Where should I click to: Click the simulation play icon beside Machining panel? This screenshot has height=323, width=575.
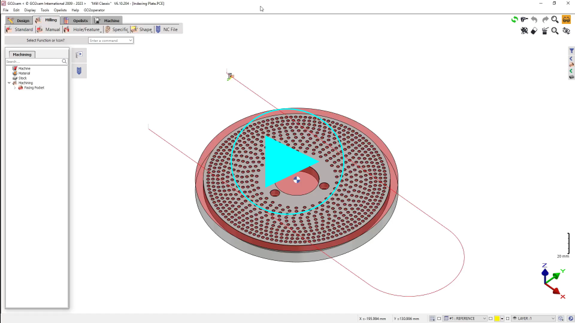[x=79, y=54]
